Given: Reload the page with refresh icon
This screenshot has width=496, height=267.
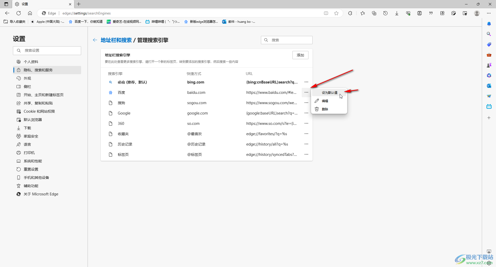Looking at the screenshot, I should coord(19,13).
